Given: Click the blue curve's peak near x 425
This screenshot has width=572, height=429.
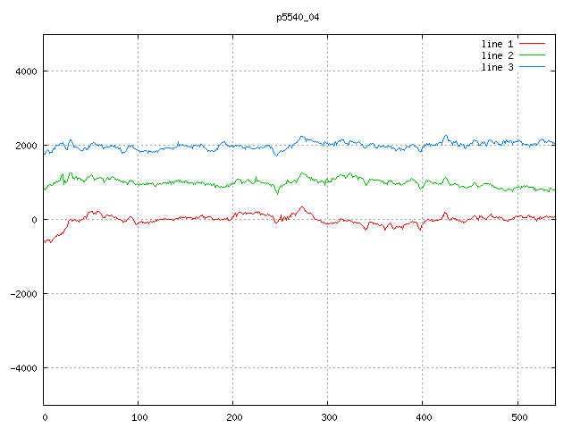Looking at the screenshot, I should [x=446, y=136].
